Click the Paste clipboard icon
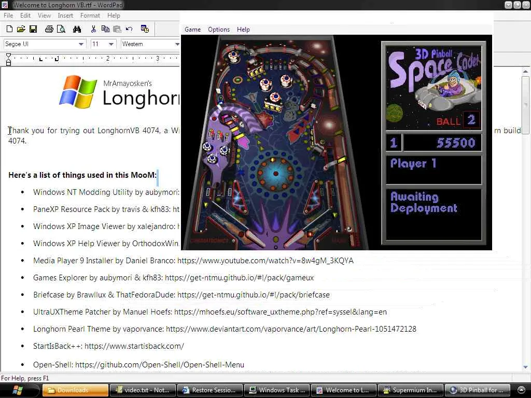 [x=117, y=29]
